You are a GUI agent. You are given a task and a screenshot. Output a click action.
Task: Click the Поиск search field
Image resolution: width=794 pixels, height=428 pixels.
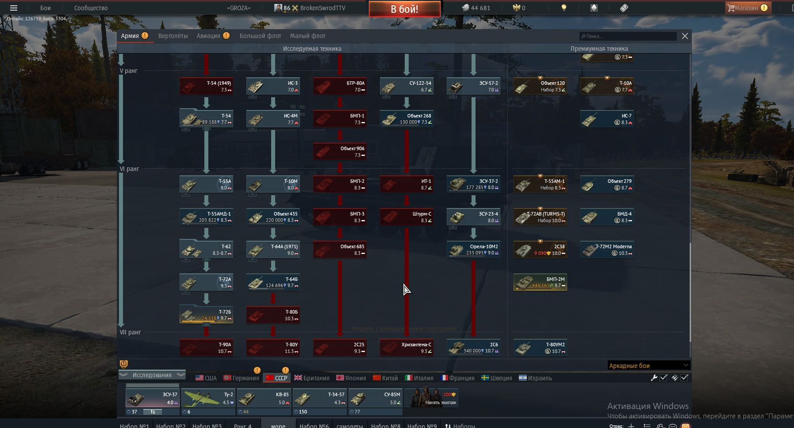pyautogui.click(x=628, y=36)
